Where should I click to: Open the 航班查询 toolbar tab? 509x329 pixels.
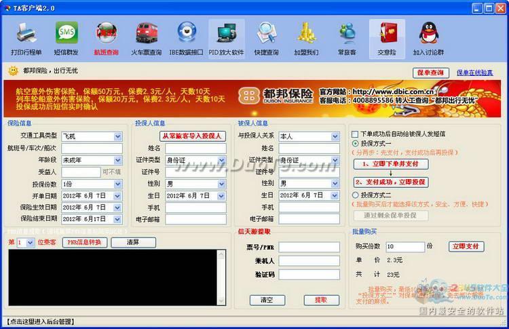click(106, 39)
